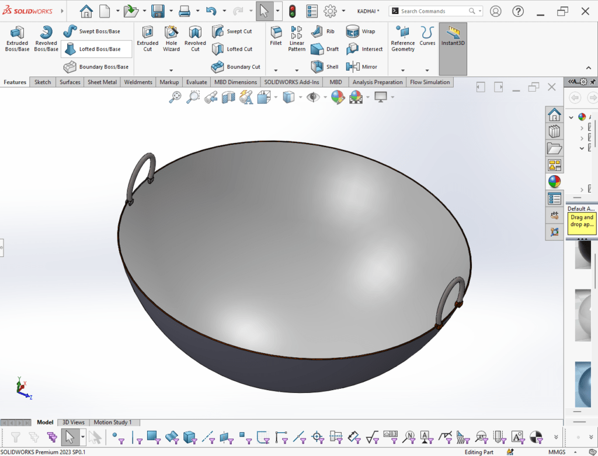Open the Motion Study 1 tab
The height and width of the screenshot is (456, 598).
point(113,422)
